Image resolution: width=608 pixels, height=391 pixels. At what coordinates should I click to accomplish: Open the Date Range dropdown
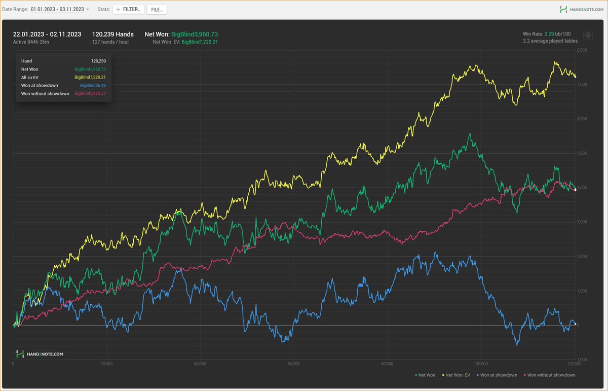(60, 9)
